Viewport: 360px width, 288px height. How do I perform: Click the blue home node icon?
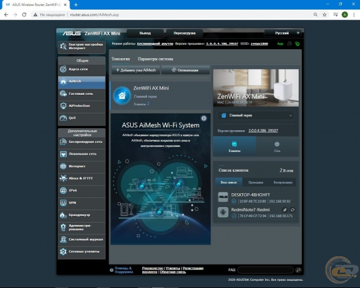(x=122, y=95)
